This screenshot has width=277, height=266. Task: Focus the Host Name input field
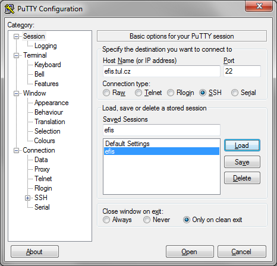(162, 71)
